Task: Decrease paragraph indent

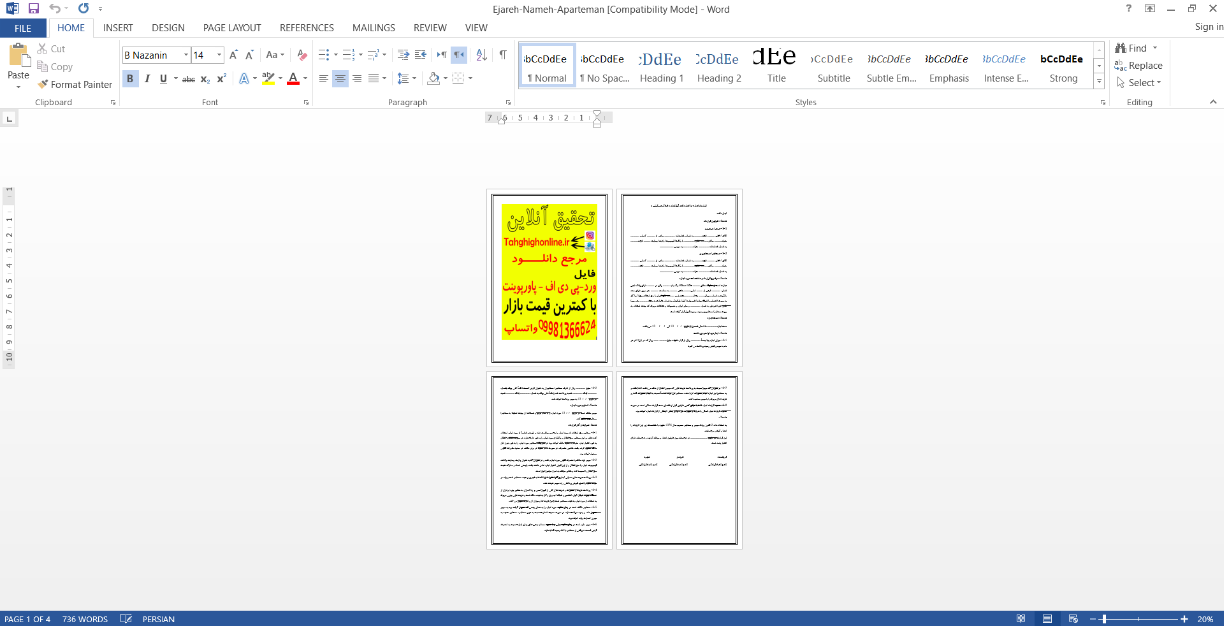Action: [x=403, y=55]
